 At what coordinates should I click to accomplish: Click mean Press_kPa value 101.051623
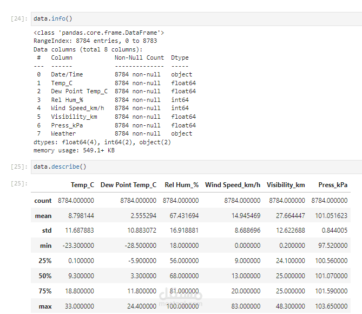click(331, 216)
